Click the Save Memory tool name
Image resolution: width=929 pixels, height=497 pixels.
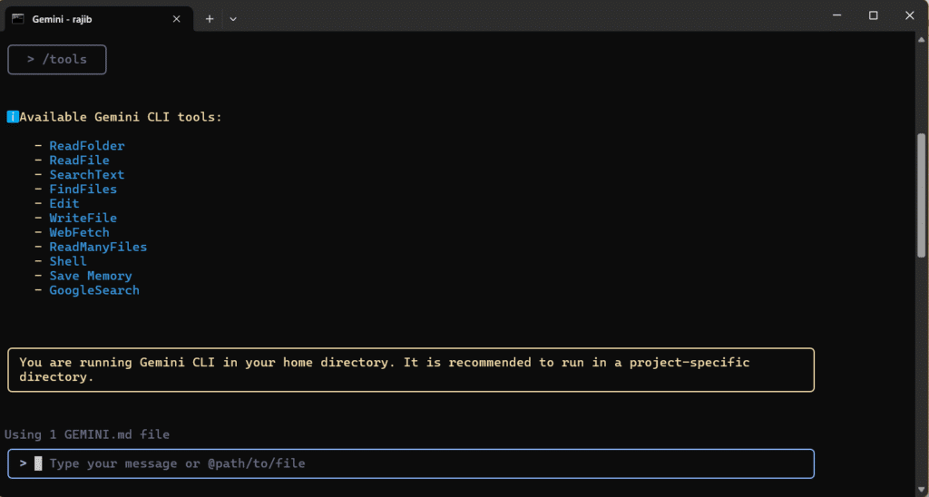[x=91, y=276]
